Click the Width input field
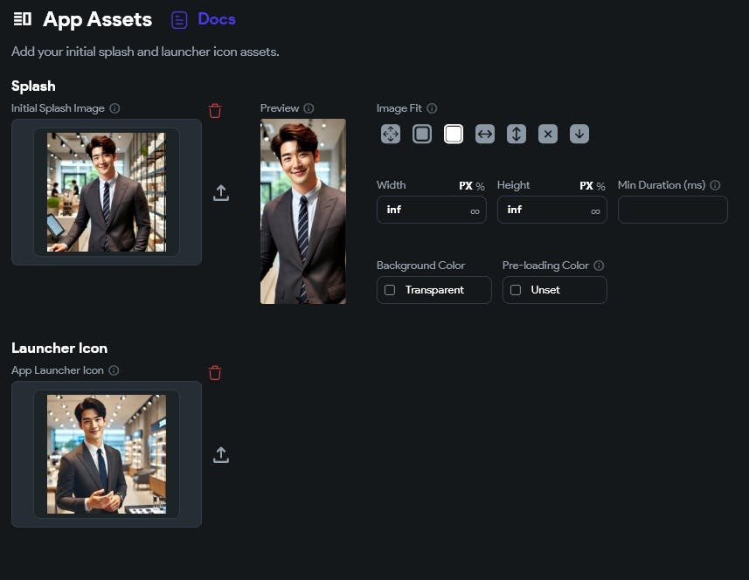The image size is (749, 580). tap(432, 210)
